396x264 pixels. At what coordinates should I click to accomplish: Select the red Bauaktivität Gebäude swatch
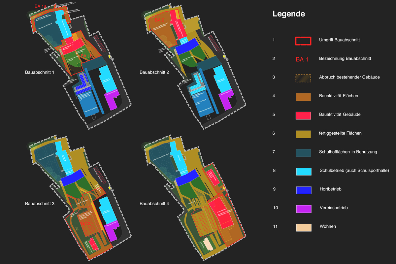[303, 115]
